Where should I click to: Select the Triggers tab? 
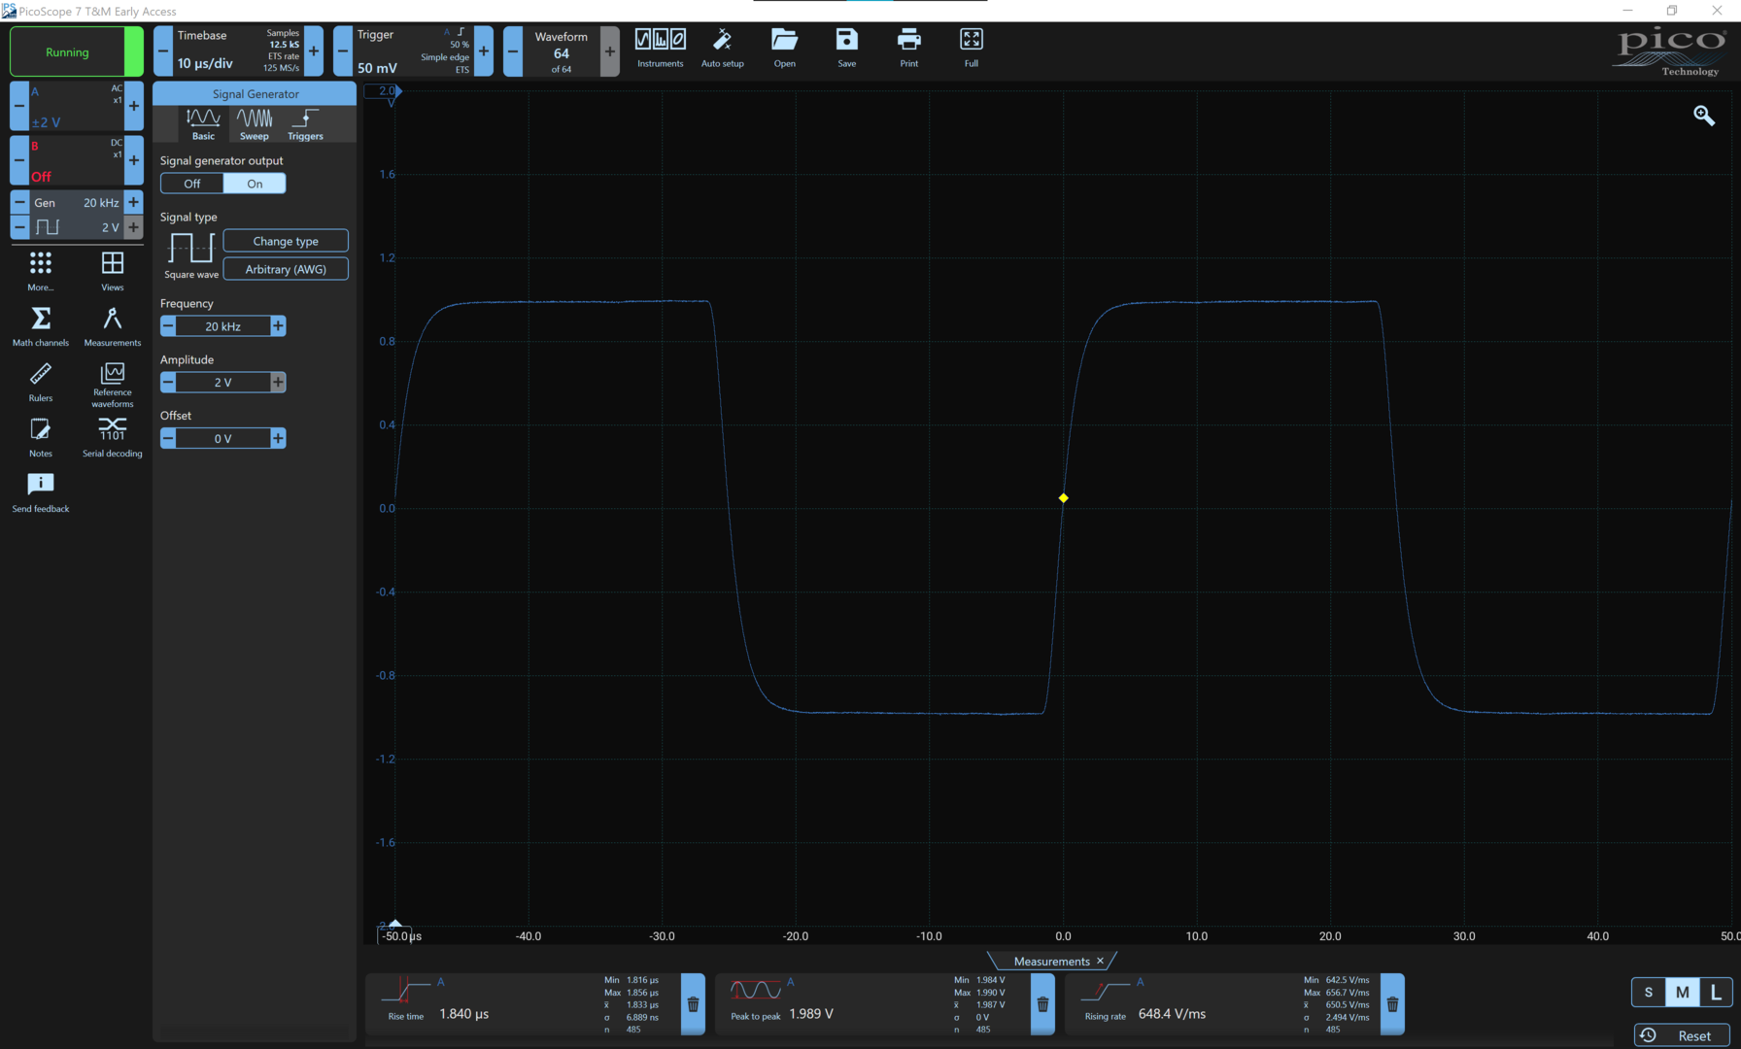[x=305, y=123]
